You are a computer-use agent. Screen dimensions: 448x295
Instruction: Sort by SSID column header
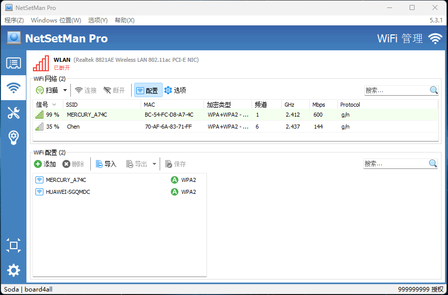click(102, 105)
